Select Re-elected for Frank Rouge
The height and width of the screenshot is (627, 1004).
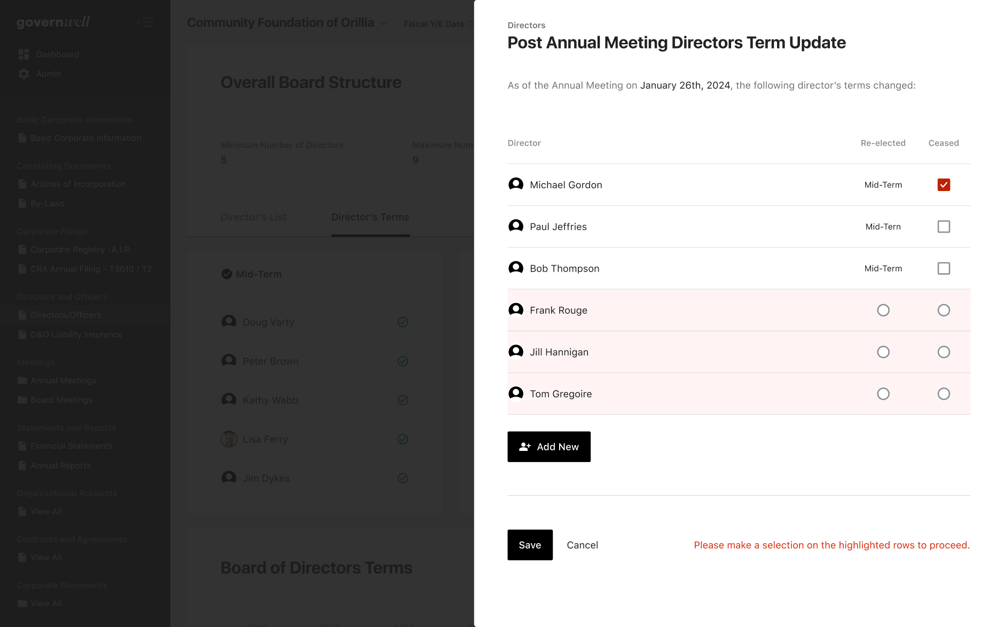click(x=883, y=310)
